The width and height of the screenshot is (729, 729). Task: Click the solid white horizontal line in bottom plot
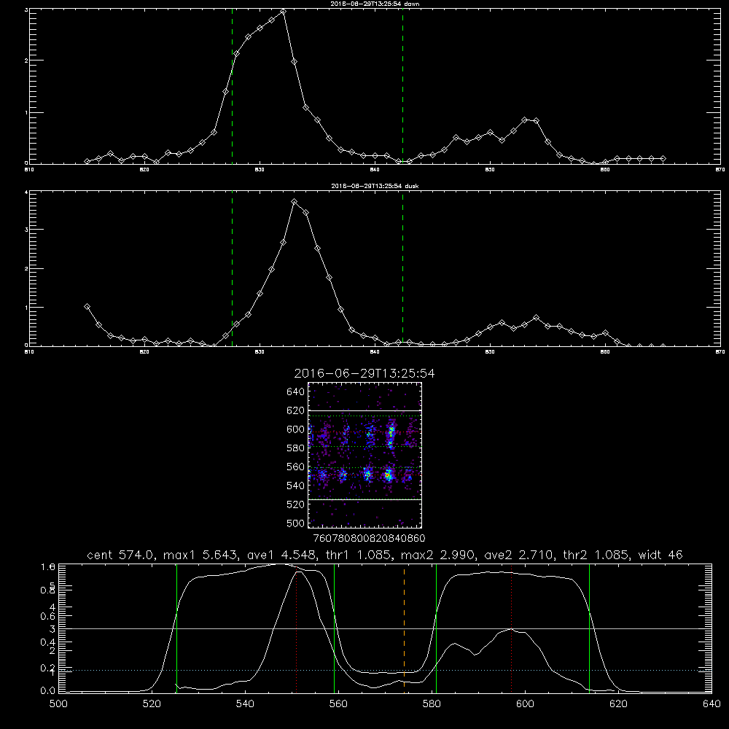385,628
